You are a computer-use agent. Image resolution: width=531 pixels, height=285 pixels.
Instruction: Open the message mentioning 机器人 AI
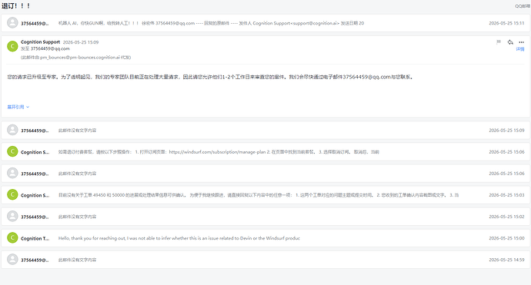(265, 23)
